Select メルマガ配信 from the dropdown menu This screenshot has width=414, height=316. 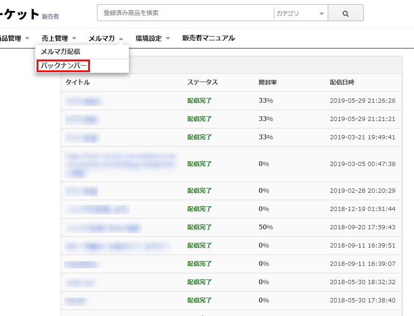click(x=60, y=52)
